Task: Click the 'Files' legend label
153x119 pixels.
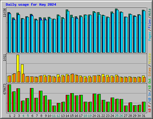Action: pyautogui.click(x=150, y=24)
